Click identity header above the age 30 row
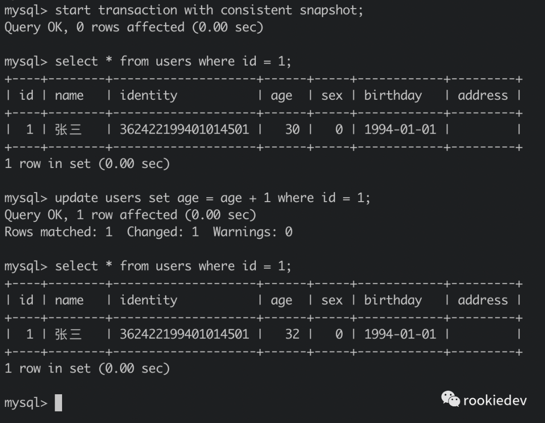Image resolution: width=545 pixels, height=423 pixels. click(x=148, y=95)
